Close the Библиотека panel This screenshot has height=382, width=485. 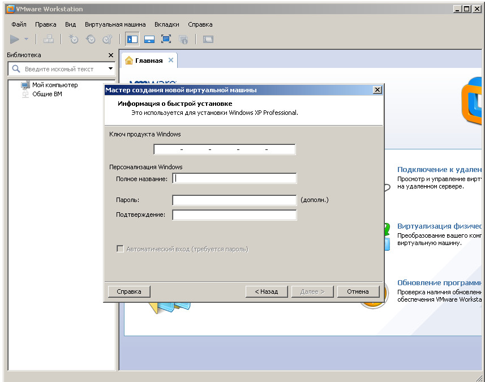(111, 55)
